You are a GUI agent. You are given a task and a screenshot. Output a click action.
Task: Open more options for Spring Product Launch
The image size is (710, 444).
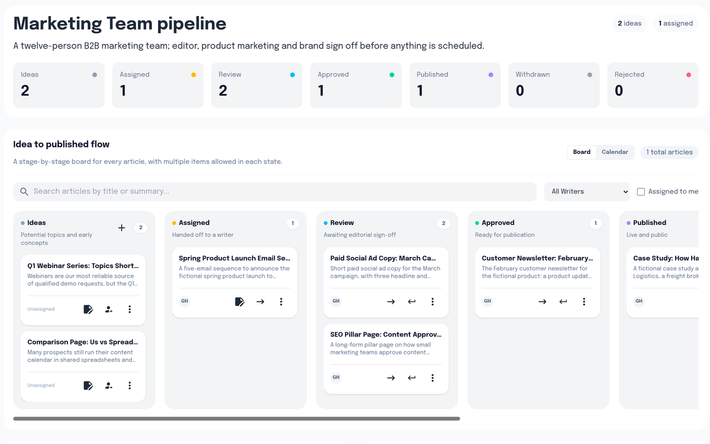click(281, 301)
